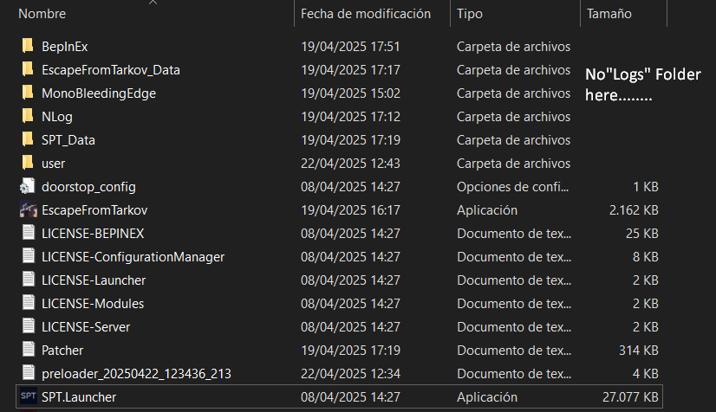Click the SPT.Launcher application icon
Screen dimensions: 716x412
click(29, 396)
